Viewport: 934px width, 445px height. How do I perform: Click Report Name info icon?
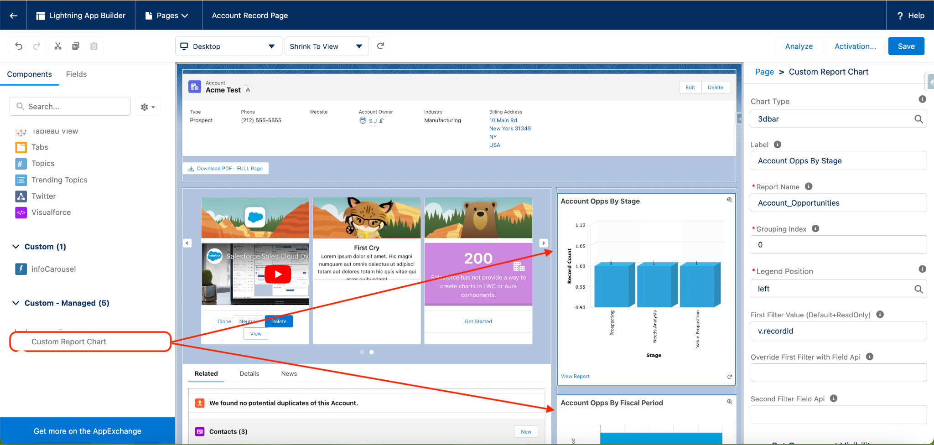(809, 186)
